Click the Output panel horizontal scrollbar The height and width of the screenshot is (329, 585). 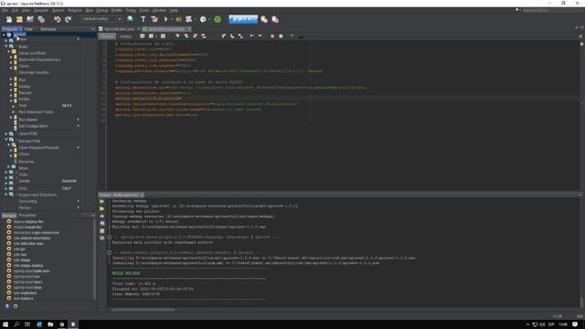point(143,310)
